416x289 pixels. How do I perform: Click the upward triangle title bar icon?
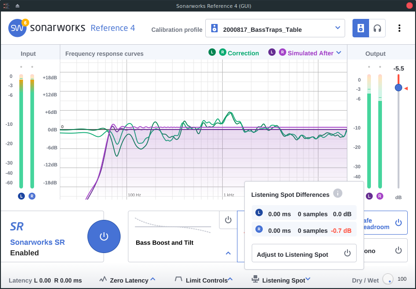coord(17,6)
